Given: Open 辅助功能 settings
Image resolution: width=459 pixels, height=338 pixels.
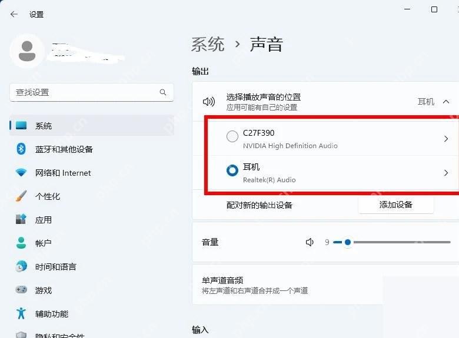Looking at the screenshot, I should 92,313.
